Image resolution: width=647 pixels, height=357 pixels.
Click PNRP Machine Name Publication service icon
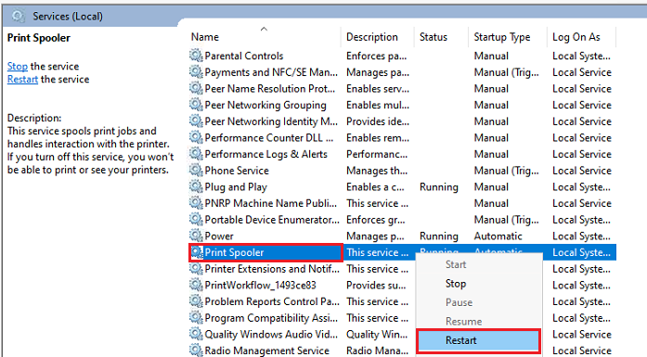196,203
